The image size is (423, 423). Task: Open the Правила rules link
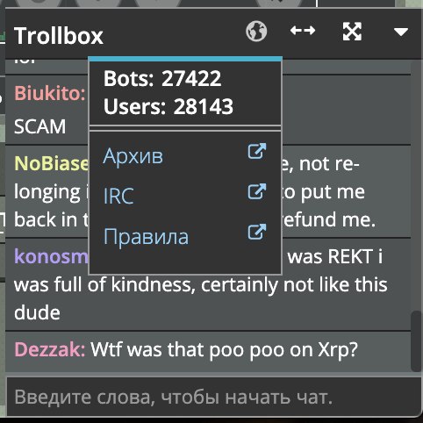pos(147,236)
